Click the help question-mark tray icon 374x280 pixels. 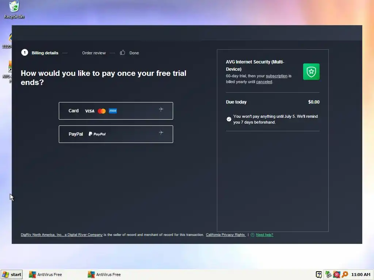click(319, 275)
